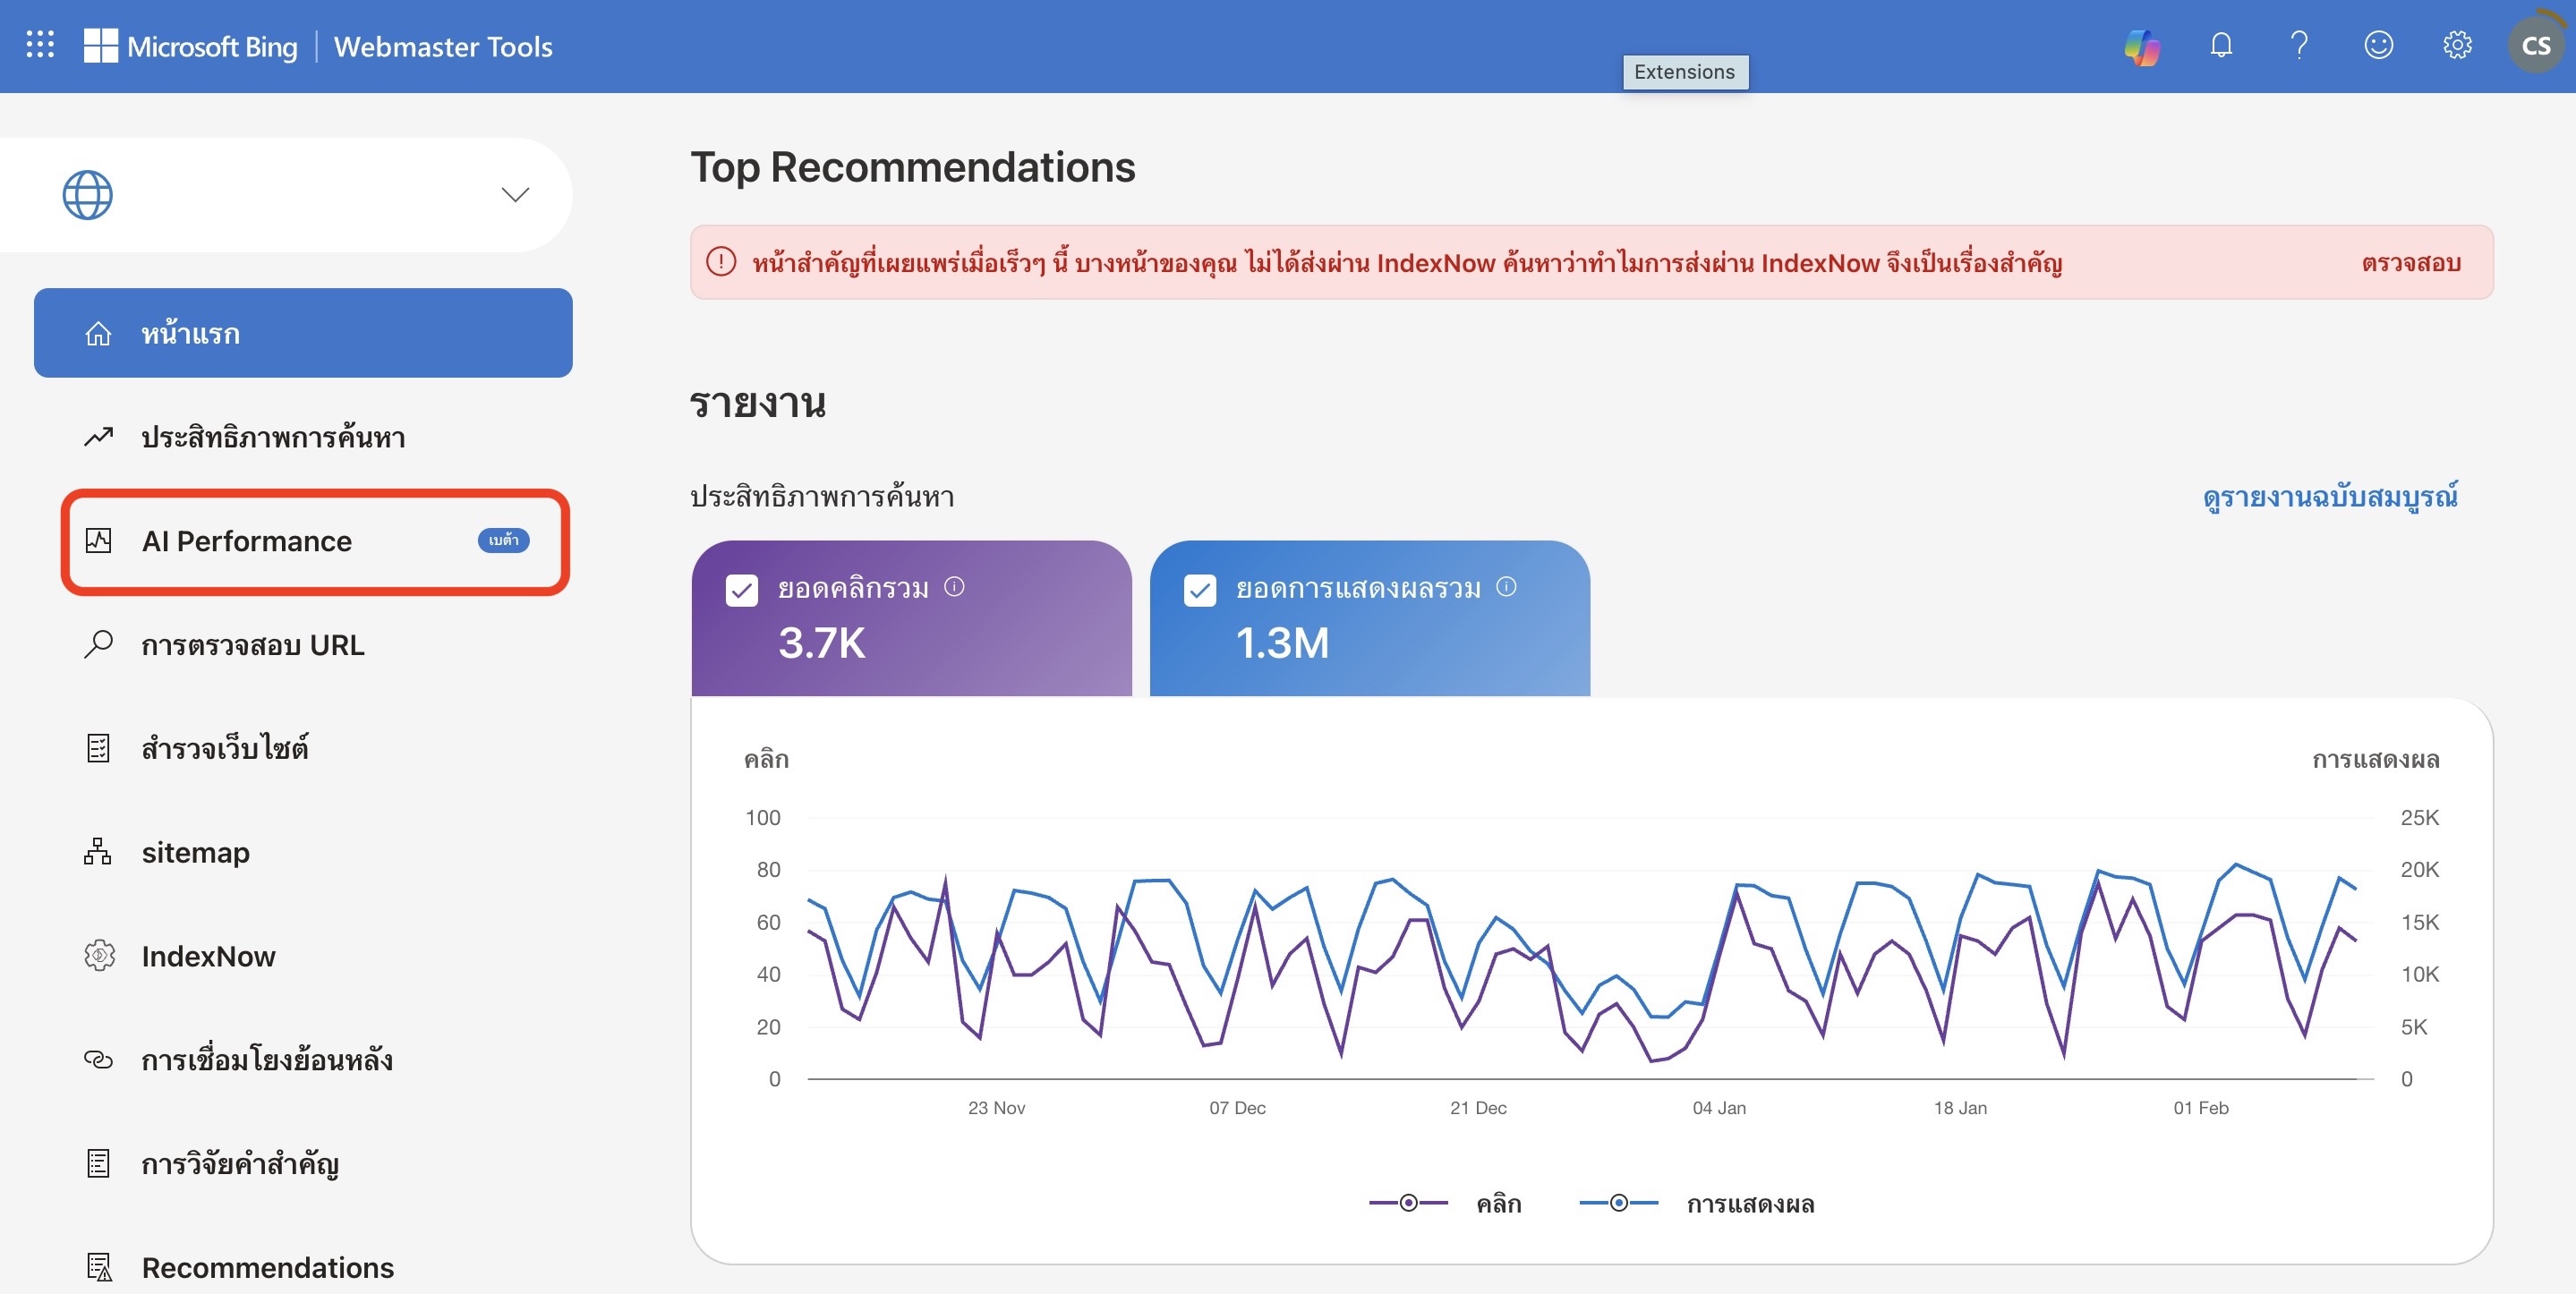2576x1294 pixels.
Task: Open the app launcher grid icon
Action: pyautogui.click(x=40, y=45)
